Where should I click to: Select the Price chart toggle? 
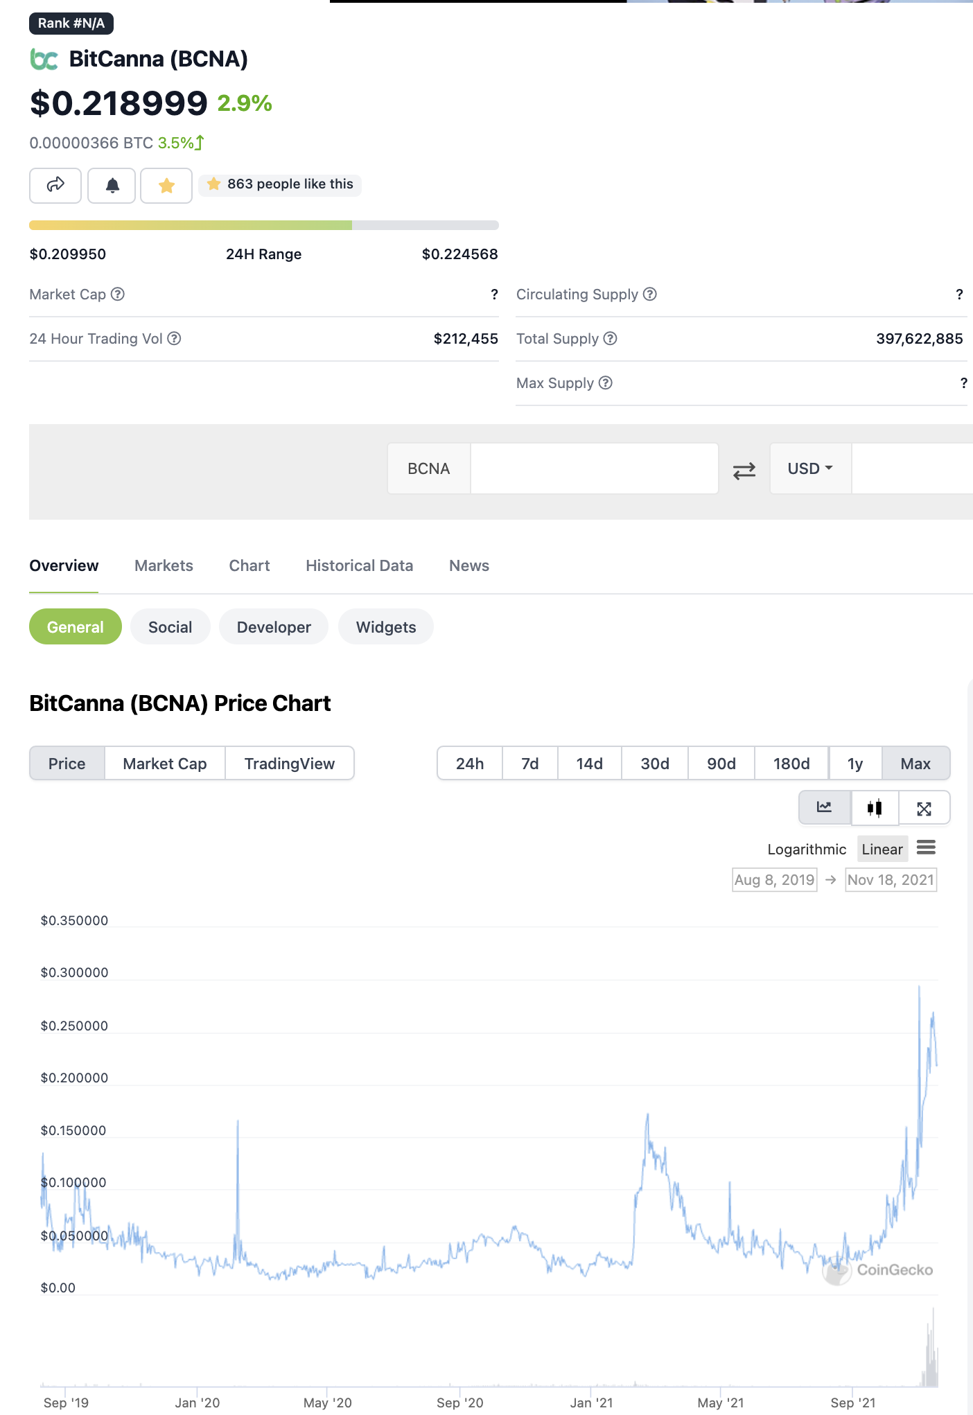pyautogui.click(x=67, y=764)
